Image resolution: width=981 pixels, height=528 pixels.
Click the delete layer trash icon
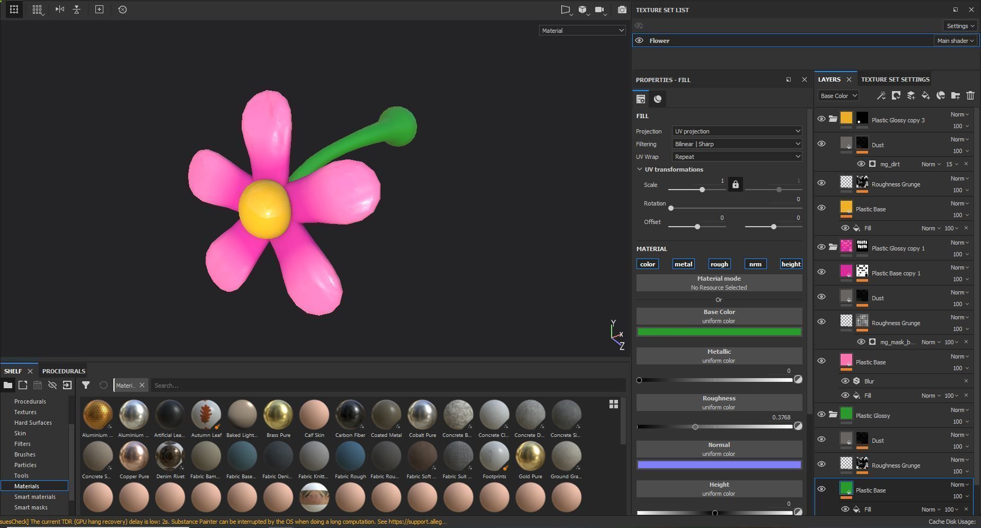pyautogui.click(x=970, y=96)
